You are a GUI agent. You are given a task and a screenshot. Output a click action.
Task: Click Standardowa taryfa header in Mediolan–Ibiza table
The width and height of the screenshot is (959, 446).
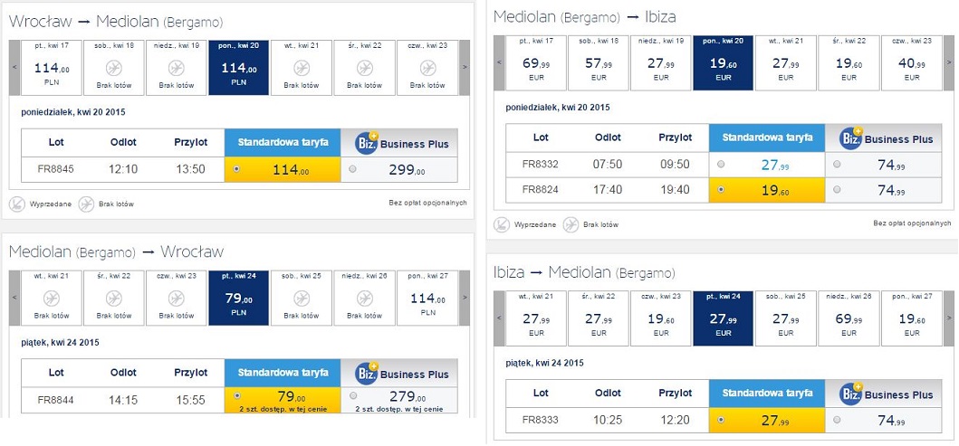point(767,138)
